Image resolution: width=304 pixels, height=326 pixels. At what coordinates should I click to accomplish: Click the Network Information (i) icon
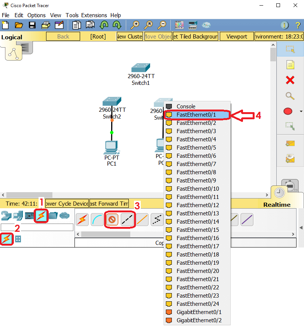click(x=285, y=25)
